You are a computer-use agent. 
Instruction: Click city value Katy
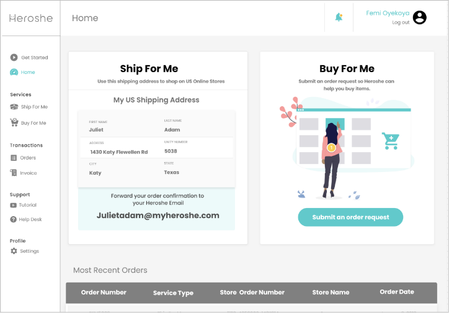[95, 173]
